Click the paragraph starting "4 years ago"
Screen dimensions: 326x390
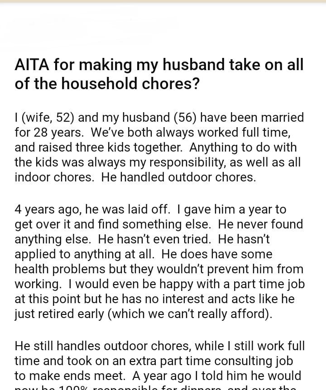coord(159,262)
